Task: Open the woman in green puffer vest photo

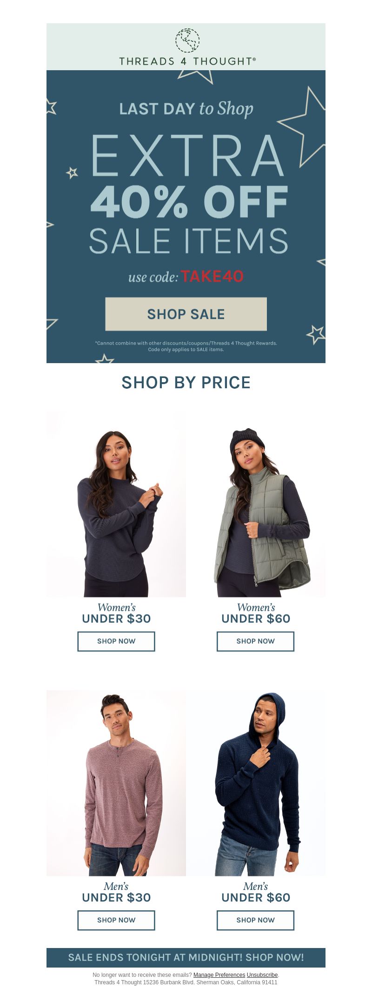Action: click(256, 504)
